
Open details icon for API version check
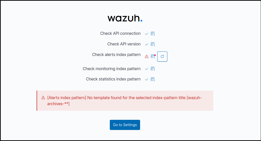(x=153, y=44)
